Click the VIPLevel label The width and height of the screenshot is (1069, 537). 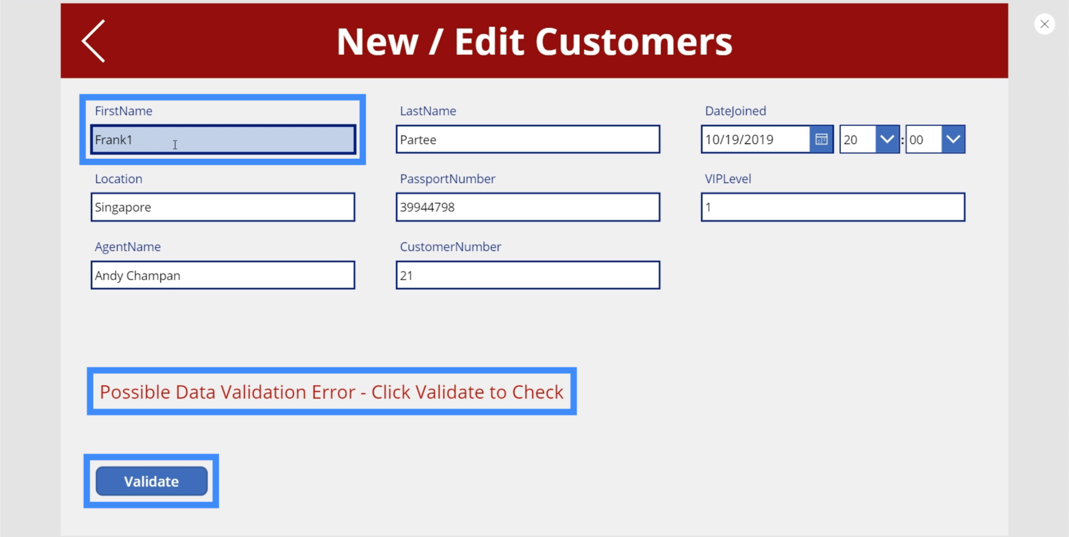[x=728, y=179]
